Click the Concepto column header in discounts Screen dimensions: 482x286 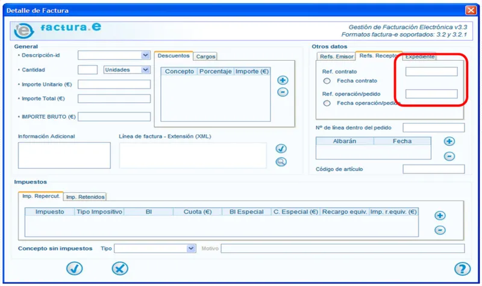(x=179, y=71)
